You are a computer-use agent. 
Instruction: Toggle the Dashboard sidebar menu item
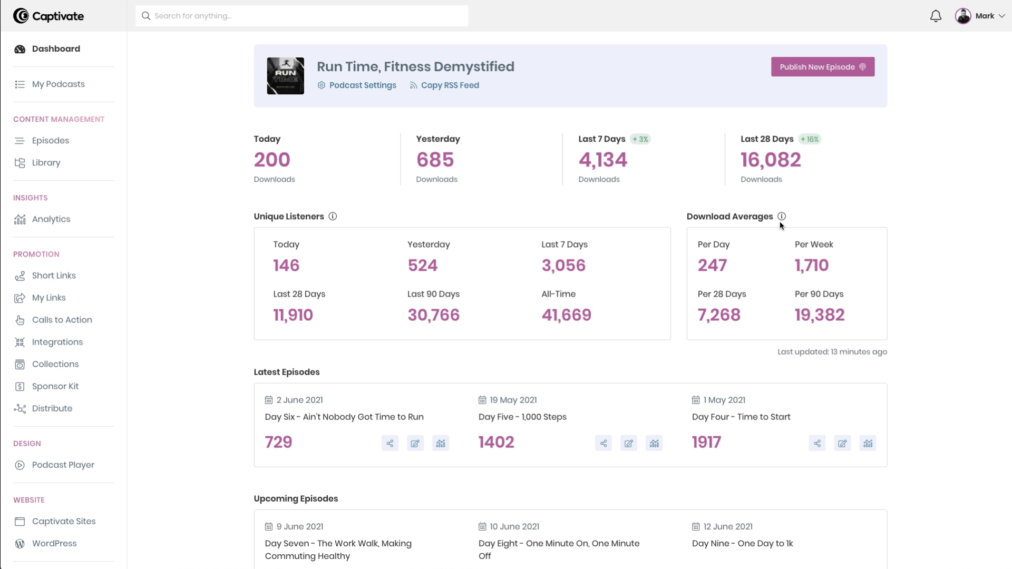click(x=55, y=48)
